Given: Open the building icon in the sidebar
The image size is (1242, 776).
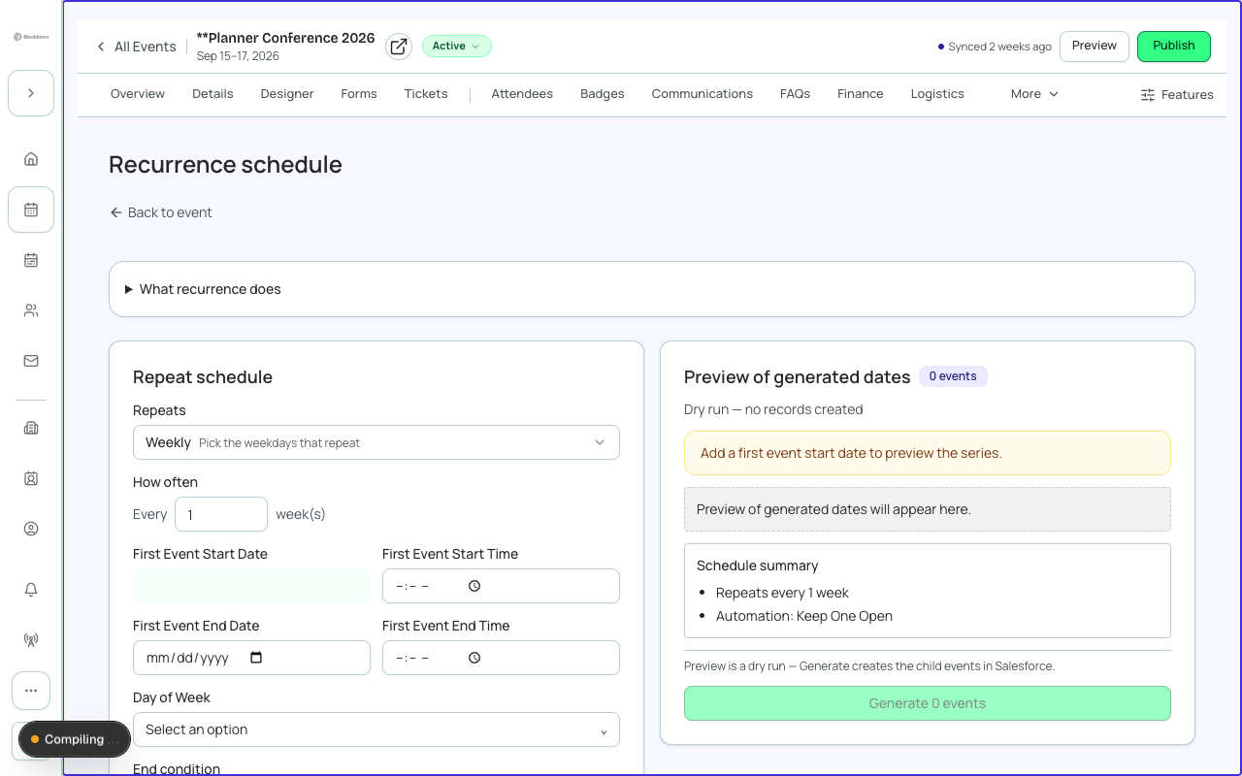Looking at the screenshot, I should pos(31,428).
